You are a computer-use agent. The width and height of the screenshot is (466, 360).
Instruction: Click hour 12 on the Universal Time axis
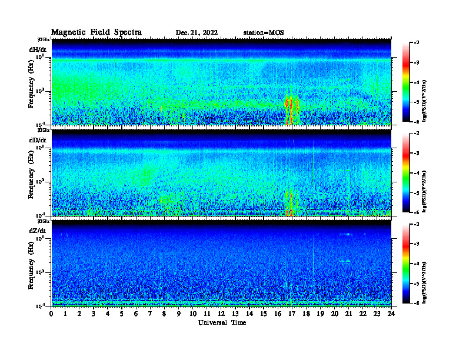(x=221, y=314)
